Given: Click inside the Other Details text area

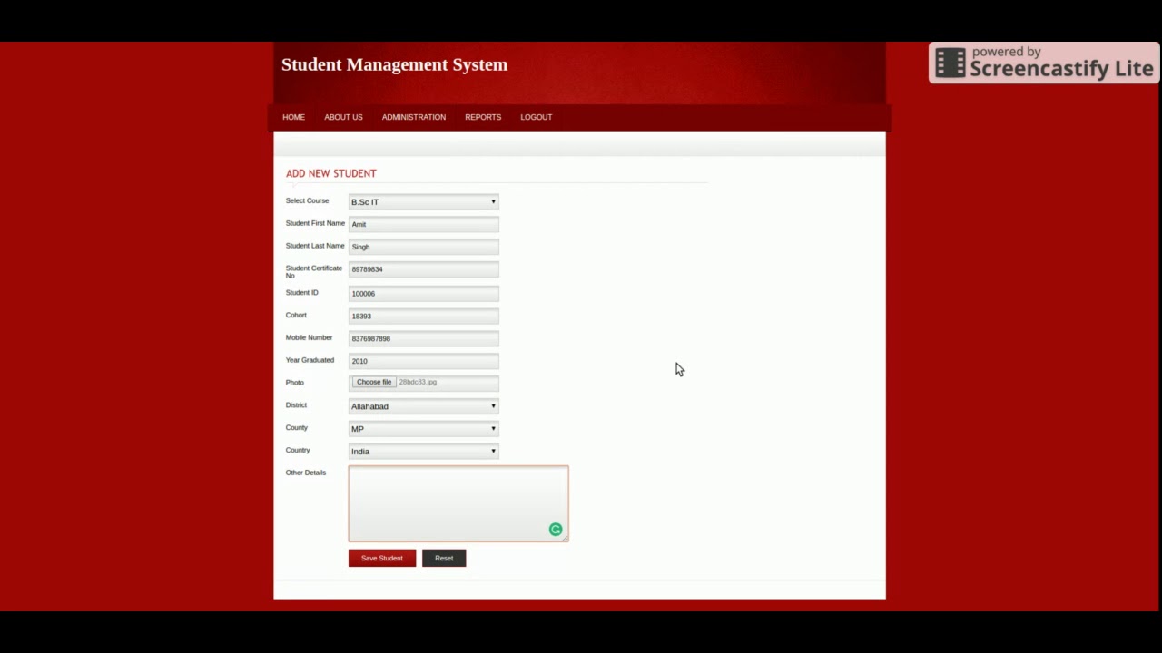Looking at the screenshot, I should coord(458,504).
